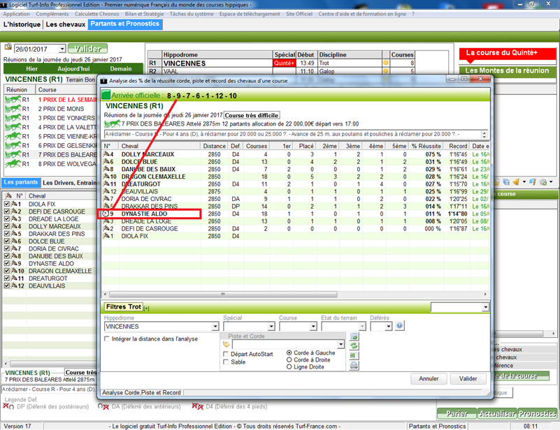The height and width of the screenshot is (430, 560).
Task: Click the yellow horn icon in main toolbar
Action: (x=516, y=181)
